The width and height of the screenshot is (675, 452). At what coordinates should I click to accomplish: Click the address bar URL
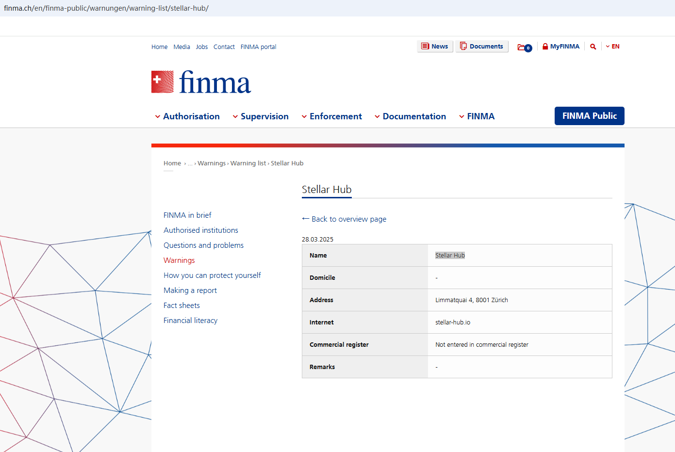click(x=106, y=8)
